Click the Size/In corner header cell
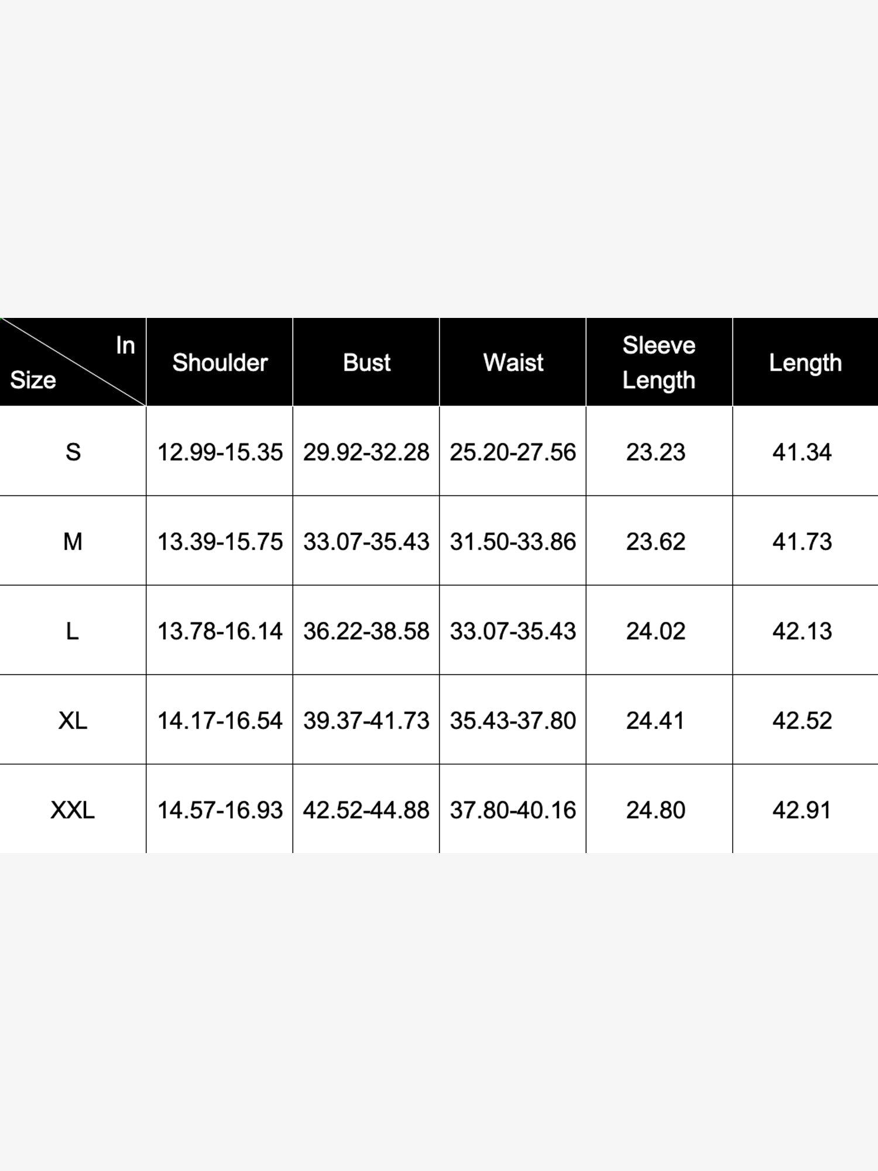 [x=73, y=362]
